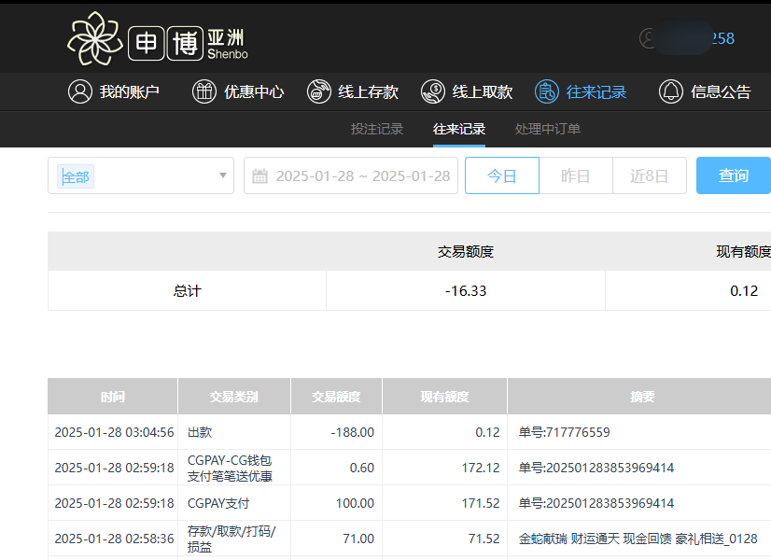Select the 优惠中心 gift icon
This screenshot has height=560, width=771.
pyautogui.click(x=203, y=91)
